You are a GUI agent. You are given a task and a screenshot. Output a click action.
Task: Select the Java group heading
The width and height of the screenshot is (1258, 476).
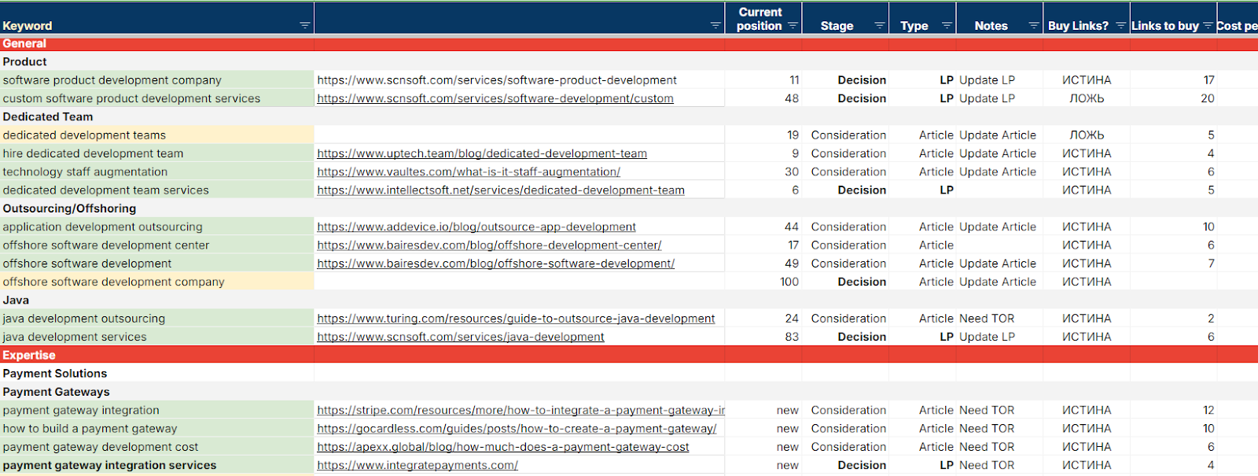click(x=16, y=300)
